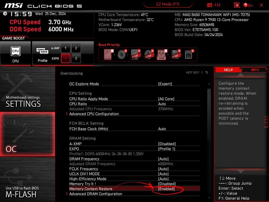Click the Overclocking page title
The width and height of the screenshot is (269, 202).
pos(71,73)
